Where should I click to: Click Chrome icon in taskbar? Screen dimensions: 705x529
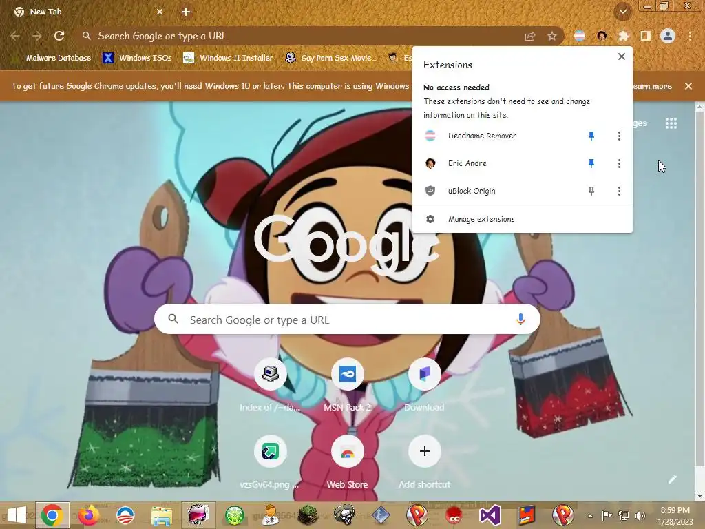coord(52,515)
